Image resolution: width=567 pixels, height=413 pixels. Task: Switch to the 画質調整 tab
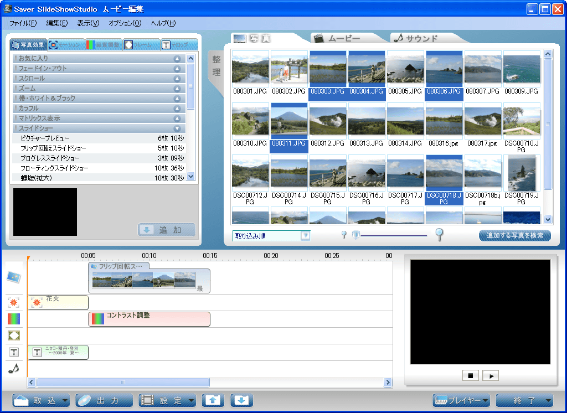(x=104, y=45)
